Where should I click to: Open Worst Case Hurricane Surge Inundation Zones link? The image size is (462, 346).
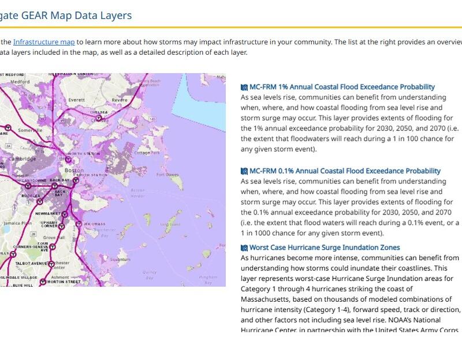325,248
